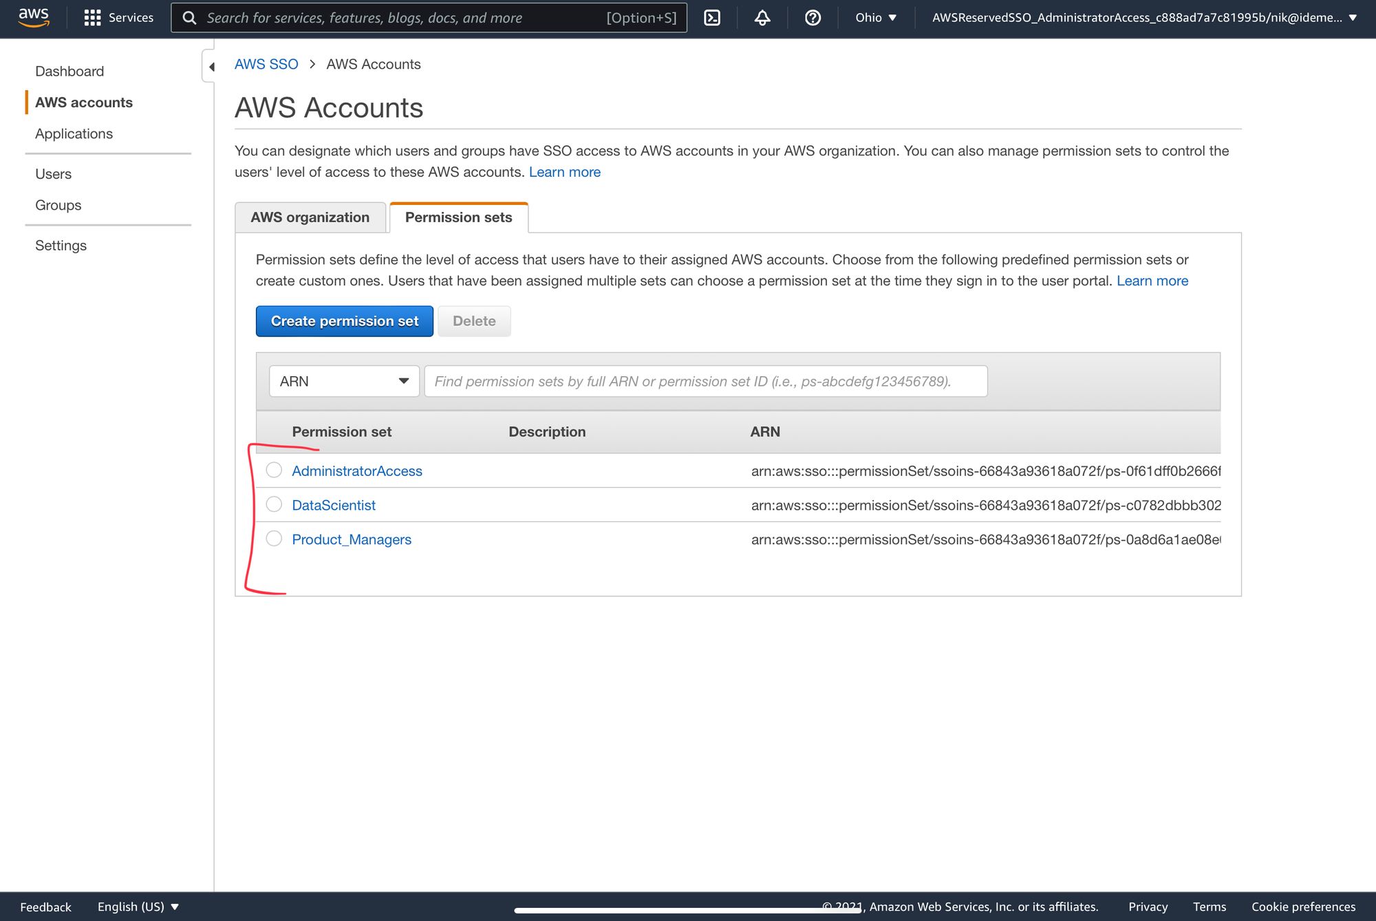
Task: Click the AdministratorAccess ARN value
Action: tap(986, 471)
